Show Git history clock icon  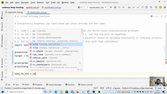(146, 7)
